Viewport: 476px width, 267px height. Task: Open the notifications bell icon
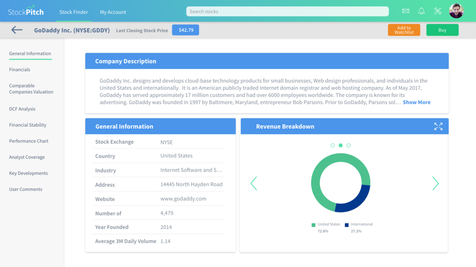point(422,11)
